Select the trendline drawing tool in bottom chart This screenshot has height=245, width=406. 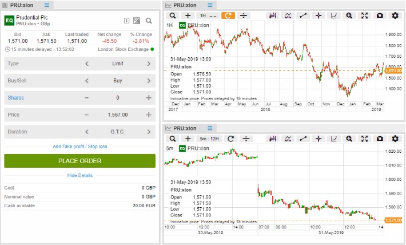pyautogui.click(x=304, y=139)
